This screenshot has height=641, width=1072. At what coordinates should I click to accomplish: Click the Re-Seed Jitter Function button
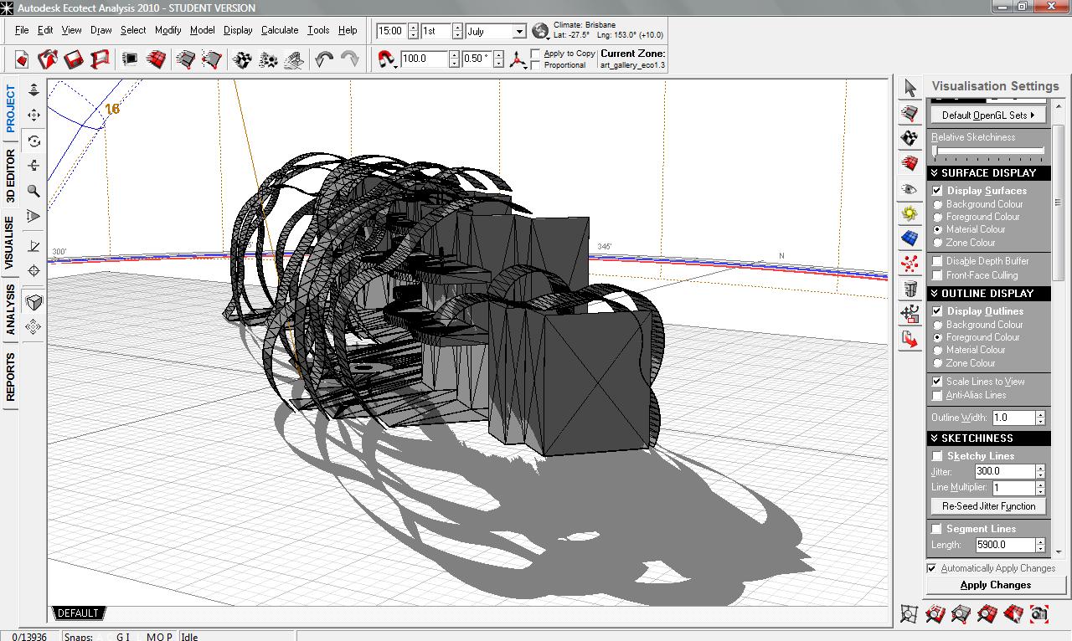pyautogui.click(x=988, y=506)
